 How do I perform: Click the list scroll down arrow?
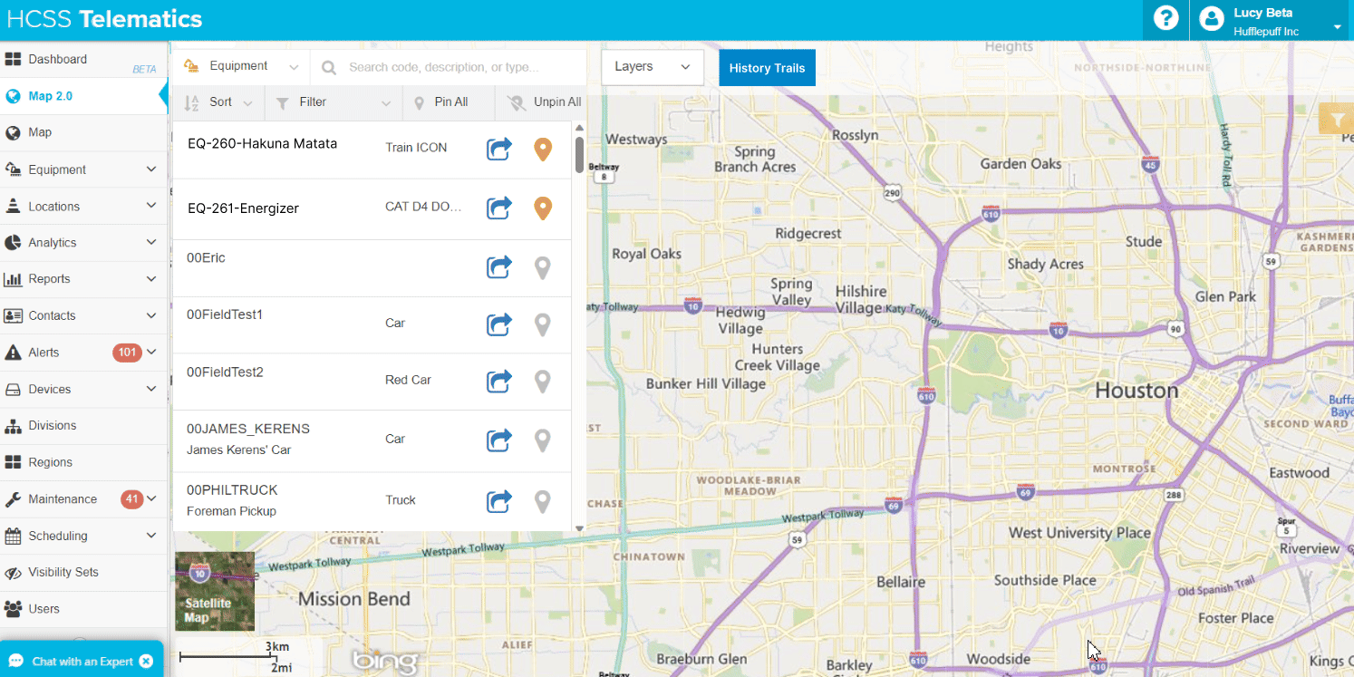coord(579,527)
